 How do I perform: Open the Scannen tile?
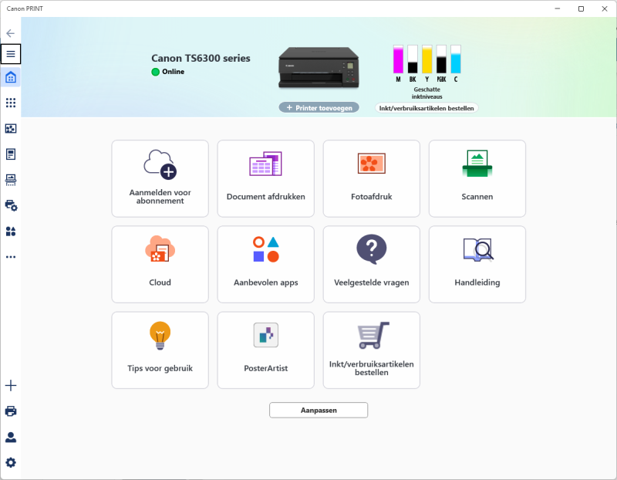tap(477, 178)
